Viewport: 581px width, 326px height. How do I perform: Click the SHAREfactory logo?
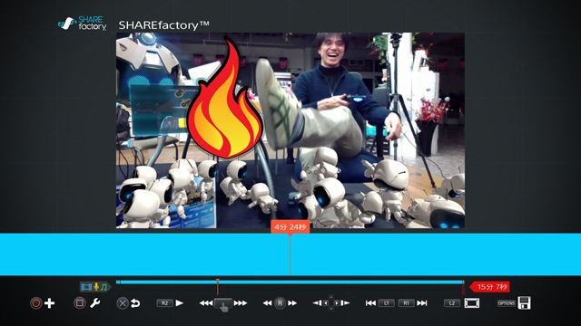pyautogui.click(x=83, y=24)
